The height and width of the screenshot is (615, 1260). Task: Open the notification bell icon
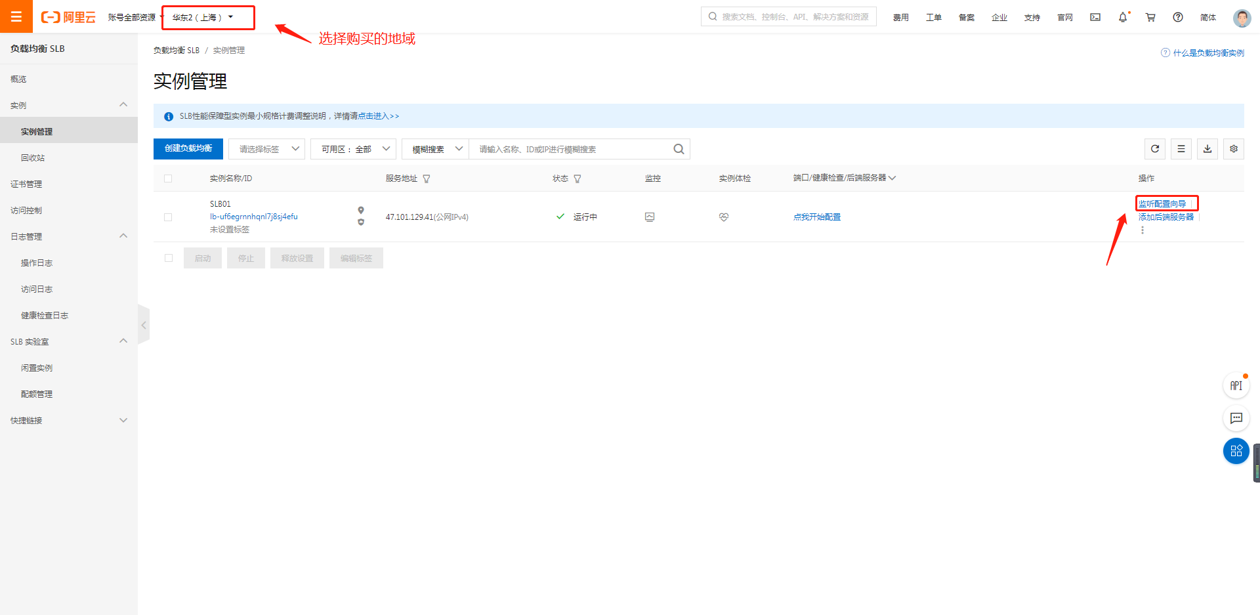point(1123,18)
